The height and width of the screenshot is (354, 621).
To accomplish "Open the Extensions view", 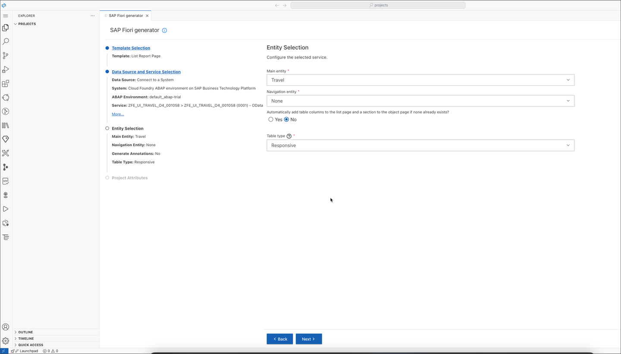I will point(6,84).
